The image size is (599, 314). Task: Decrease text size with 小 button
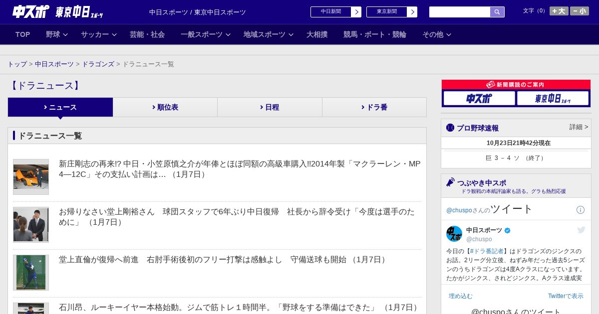[x=580, y=11]
